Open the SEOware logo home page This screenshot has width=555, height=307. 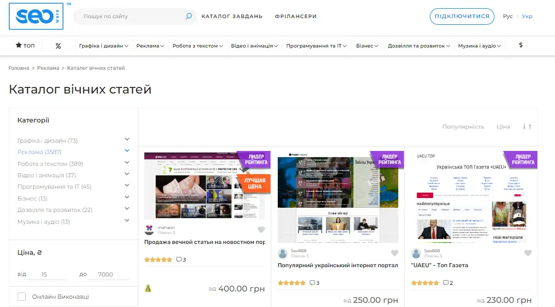click(x=36, y=16)
